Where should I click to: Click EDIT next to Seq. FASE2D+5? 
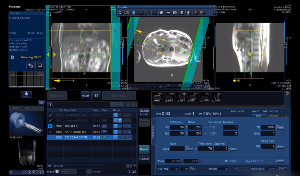tap(280, 161)
